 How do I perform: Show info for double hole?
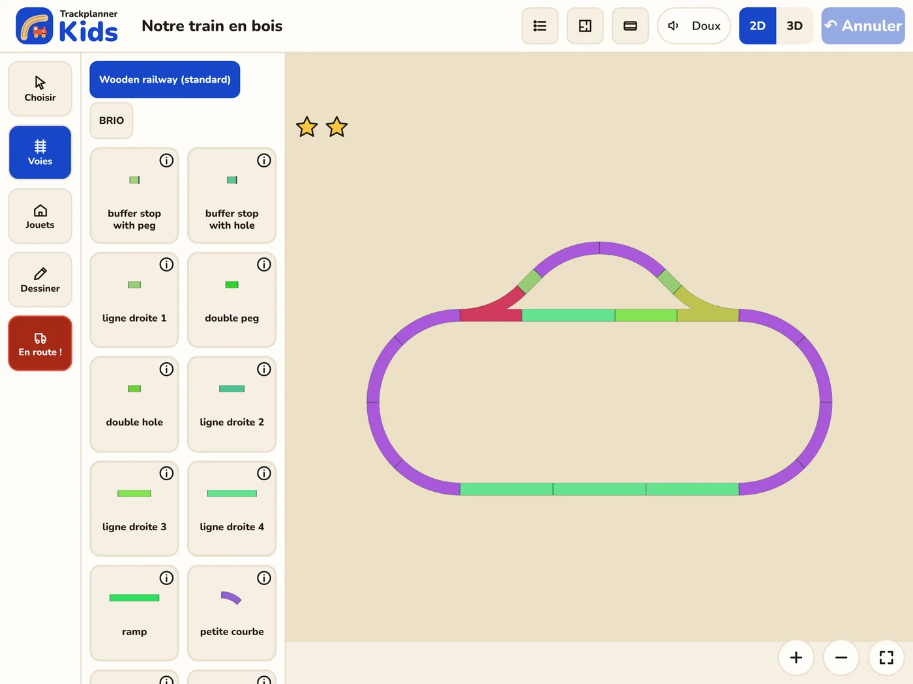point(167,369)
